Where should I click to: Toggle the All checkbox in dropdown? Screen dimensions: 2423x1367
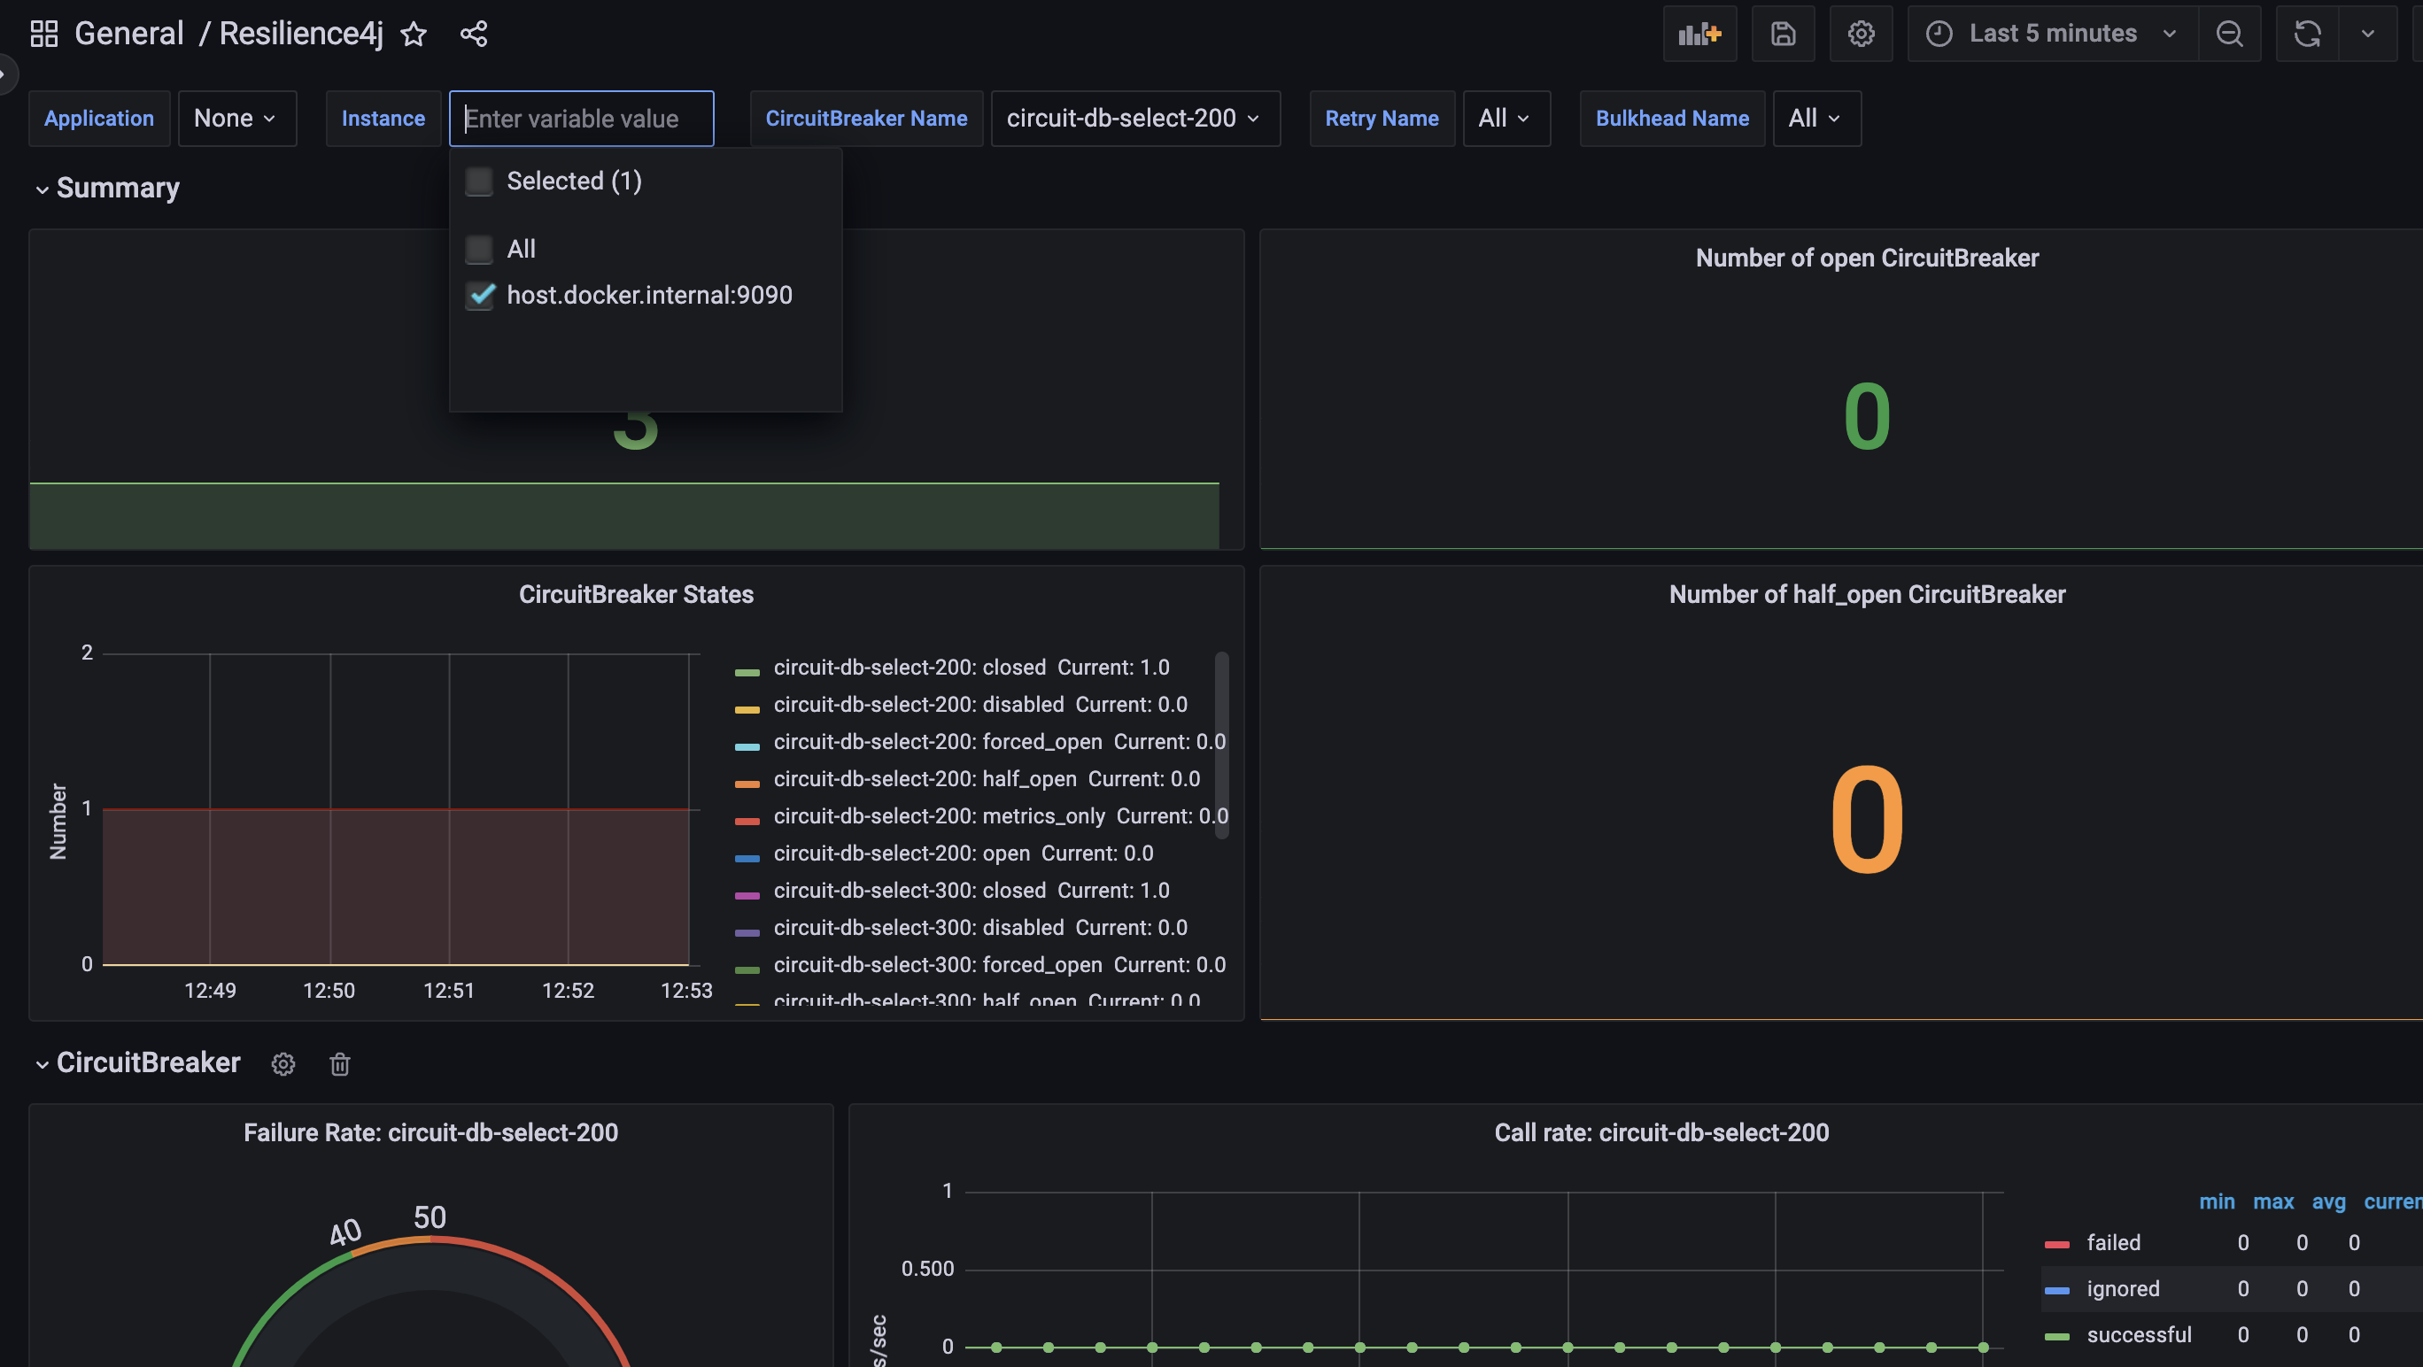[481, 248]
